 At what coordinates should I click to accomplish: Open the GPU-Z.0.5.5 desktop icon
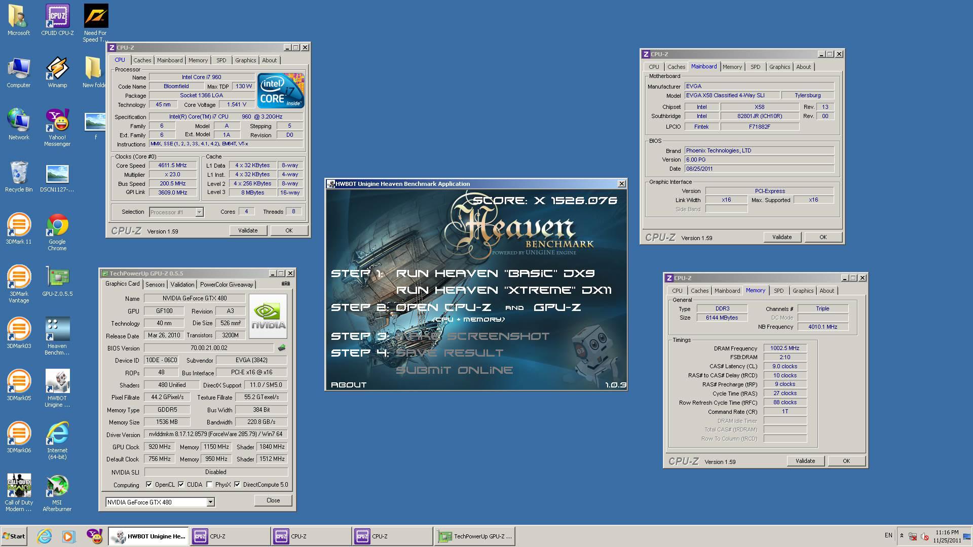[x=57, y=281]
